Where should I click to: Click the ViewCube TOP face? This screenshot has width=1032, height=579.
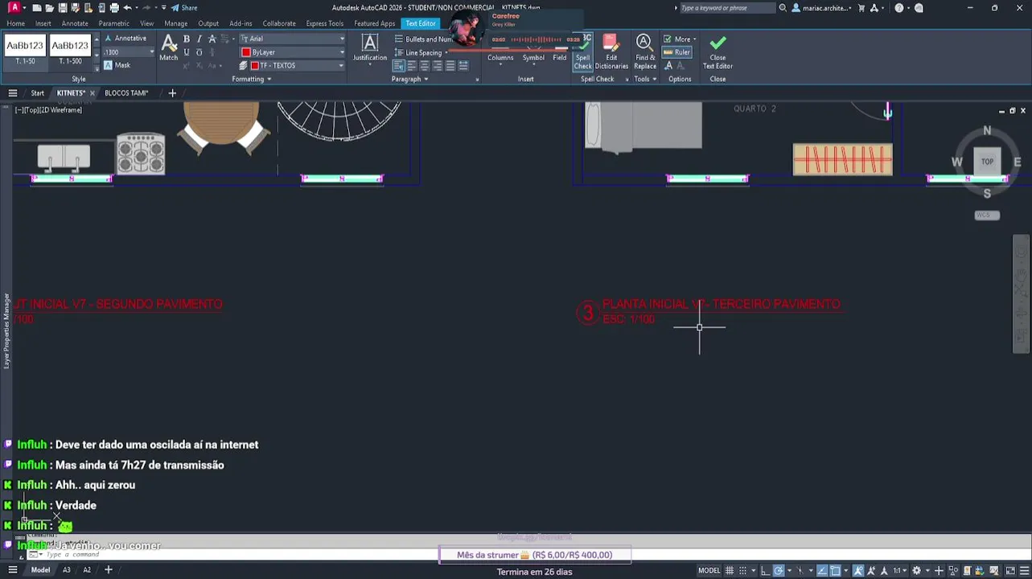[987, 162]
